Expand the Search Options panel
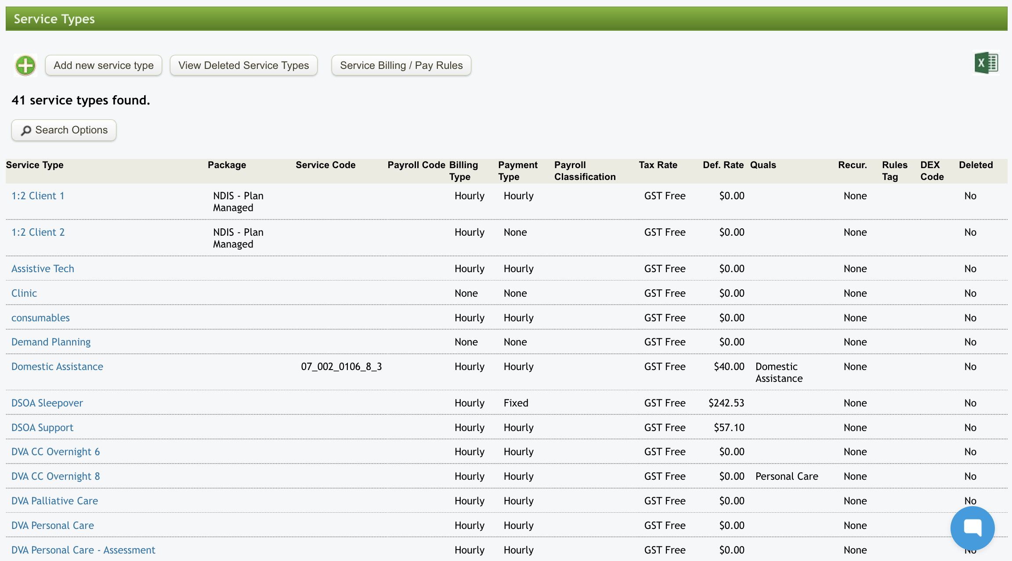The image size is (1012, 561). click(x=64, y=130)
